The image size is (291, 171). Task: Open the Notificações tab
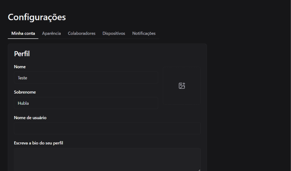pos(144,33)
